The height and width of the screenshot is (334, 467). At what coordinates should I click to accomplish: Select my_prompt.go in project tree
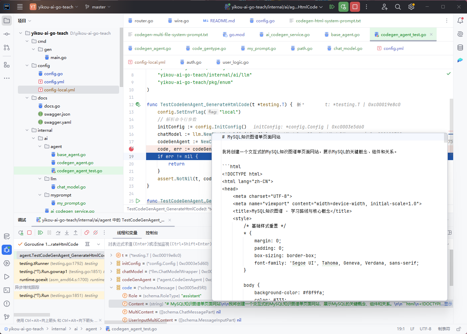coord(71,203)
